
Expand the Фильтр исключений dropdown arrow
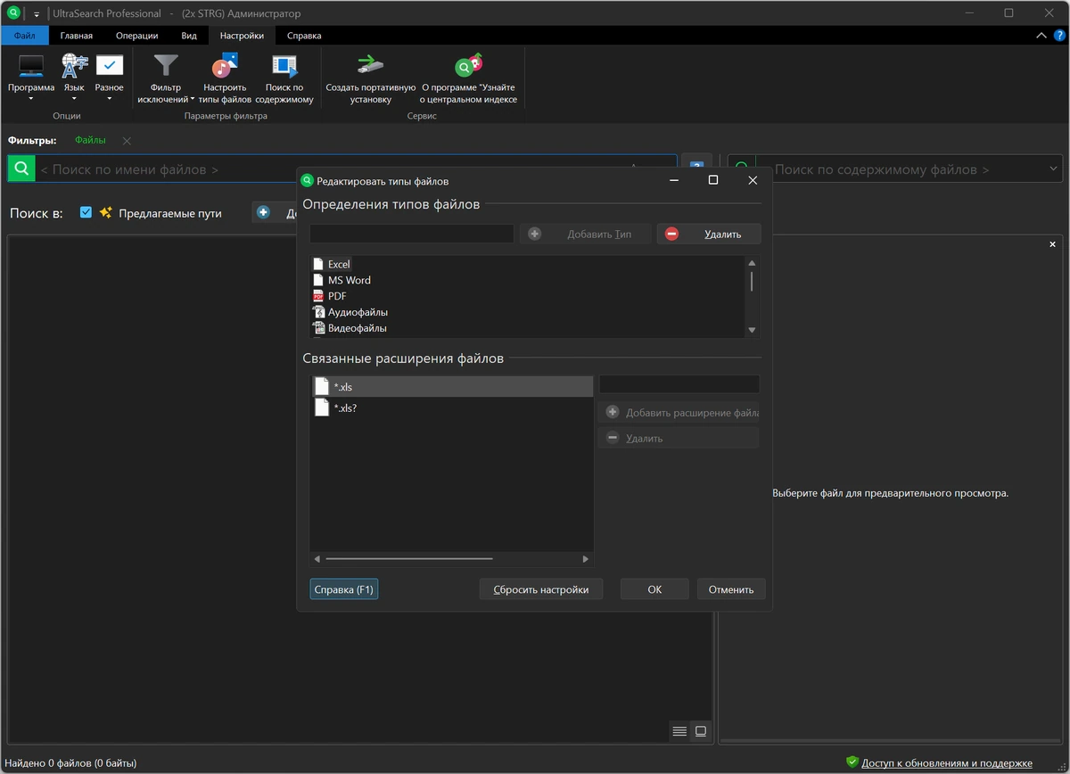tap(192, 100)
